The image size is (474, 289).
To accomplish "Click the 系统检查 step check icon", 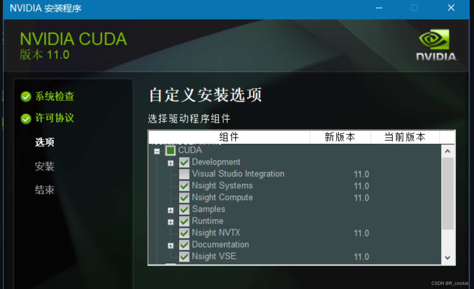I will click(26, 97).
